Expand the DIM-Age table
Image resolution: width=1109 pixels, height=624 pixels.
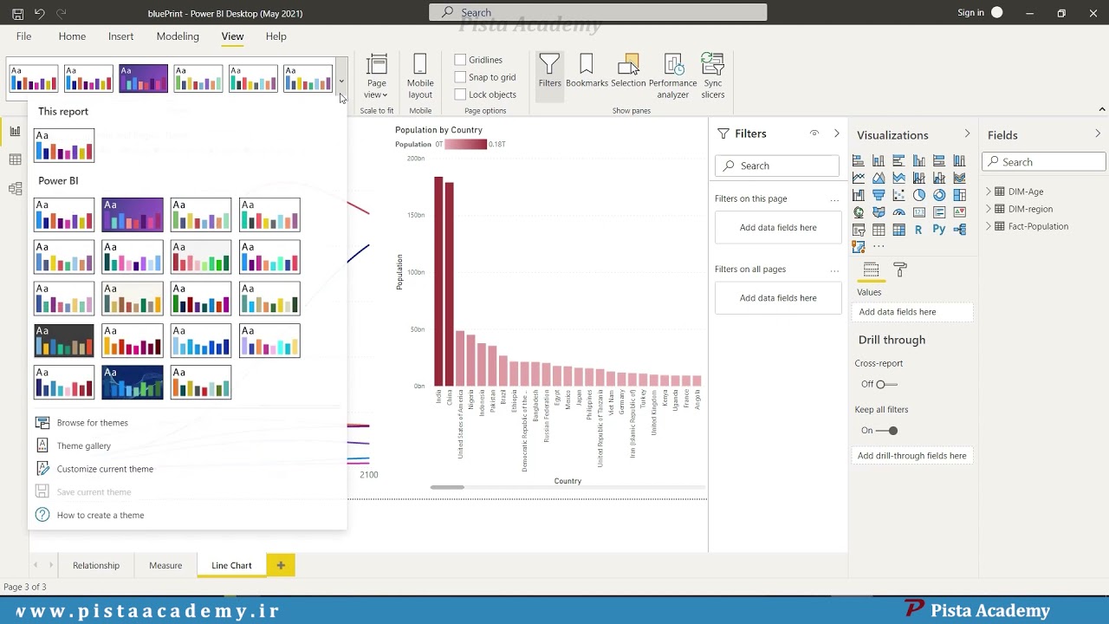click(x=988, y=192)
